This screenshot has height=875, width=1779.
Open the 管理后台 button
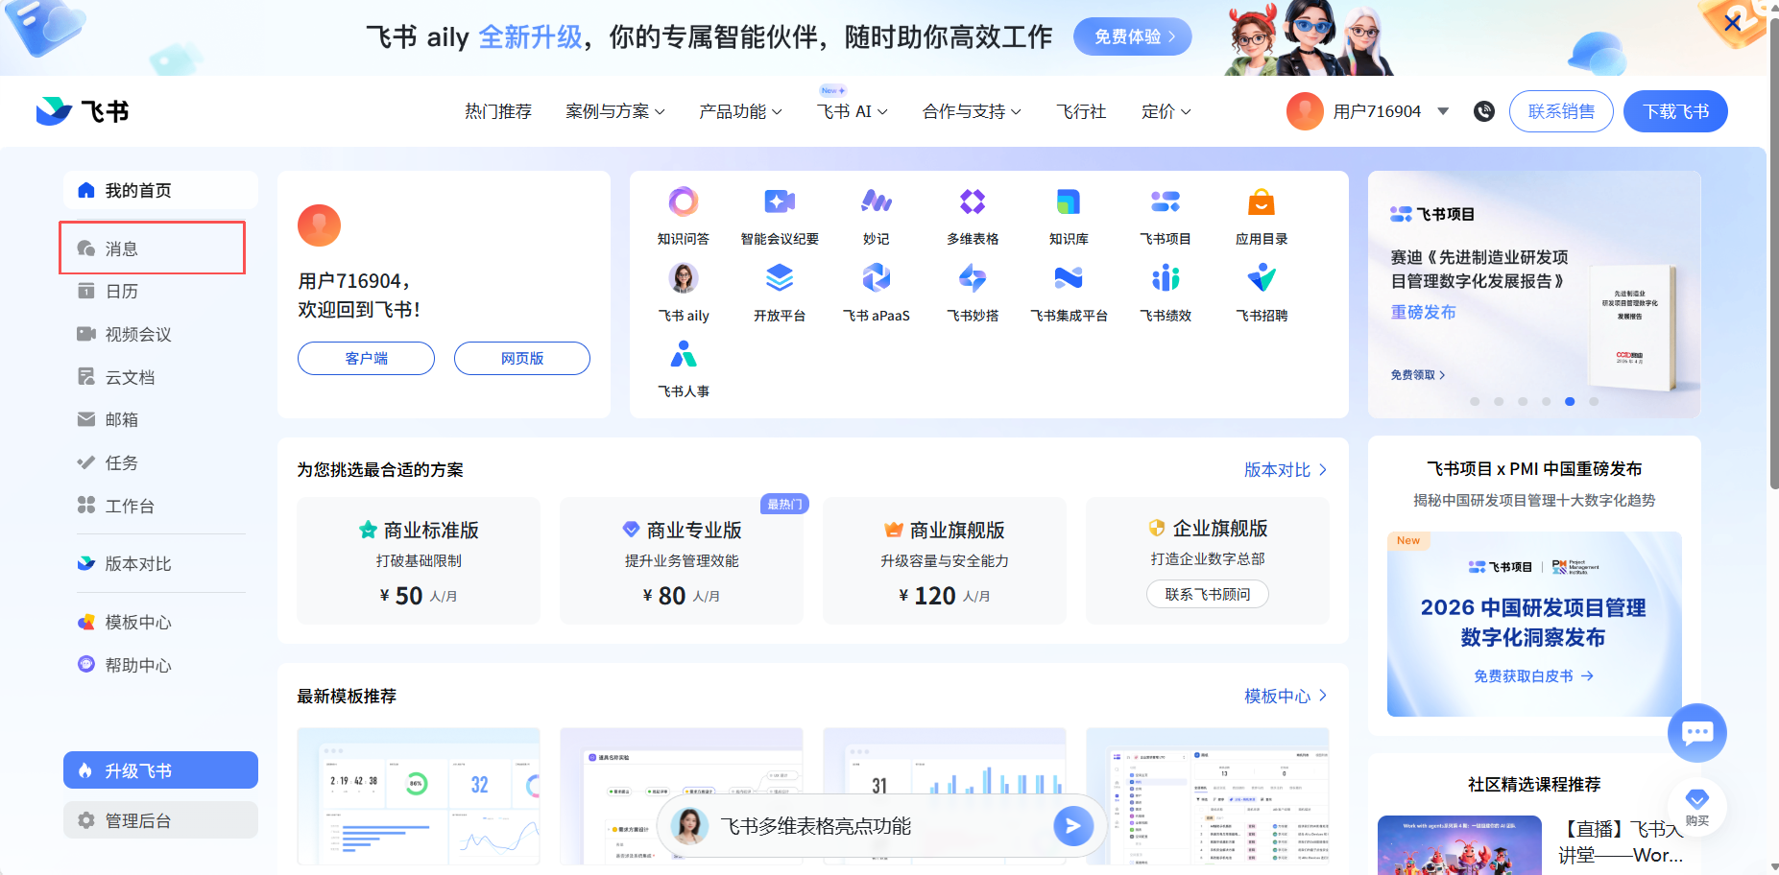[160, 820]
